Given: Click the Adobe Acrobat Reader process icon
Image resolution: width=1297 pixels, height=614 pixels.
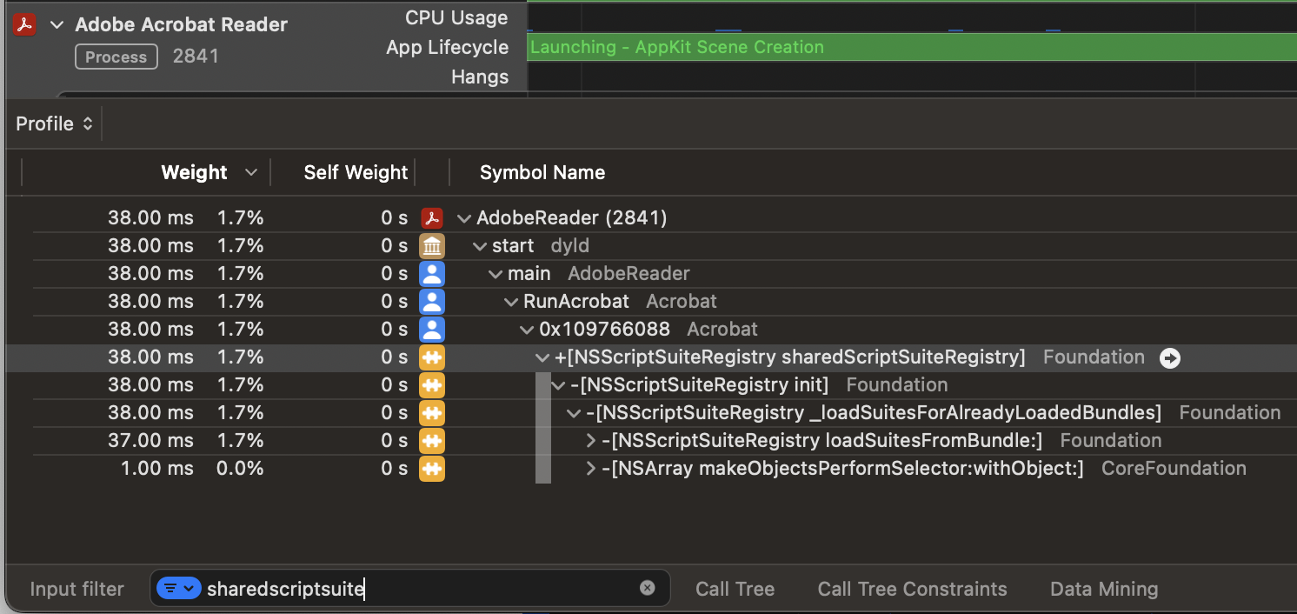Looking at the screenshot, I should (x=23, y=24).
